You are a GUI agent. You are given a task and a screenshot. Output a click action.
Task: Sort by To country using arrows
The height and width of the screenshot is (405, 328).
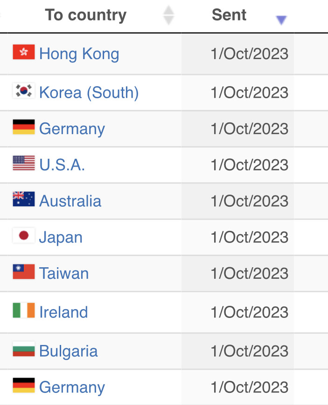coord(168,15)
